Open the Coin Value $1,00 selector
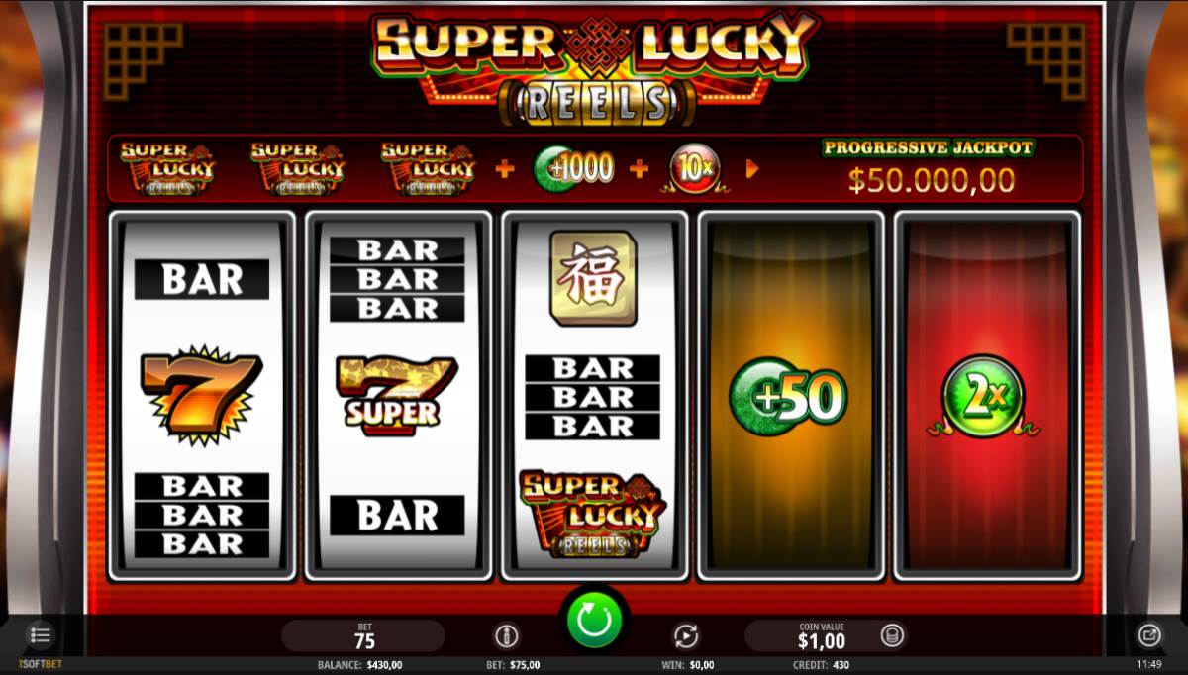The image size is (1188, 675). pyautogui.click(x=822, y=635)
